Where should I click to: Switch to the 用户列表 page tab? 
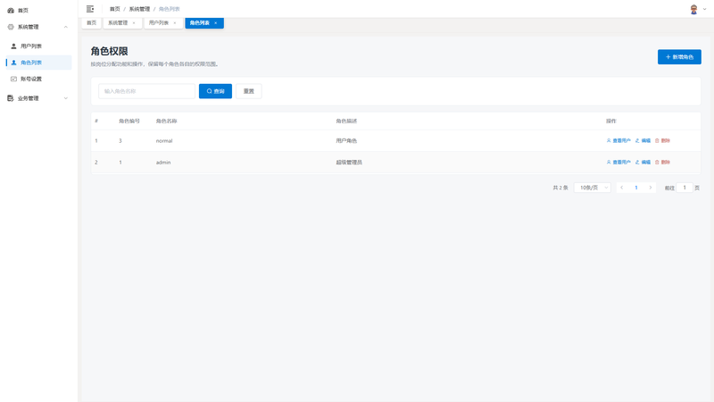coord(159,23)
